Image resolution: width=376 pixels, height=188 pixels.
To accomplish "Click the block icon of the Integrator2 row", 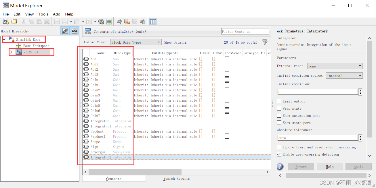I will coord(86,157).
